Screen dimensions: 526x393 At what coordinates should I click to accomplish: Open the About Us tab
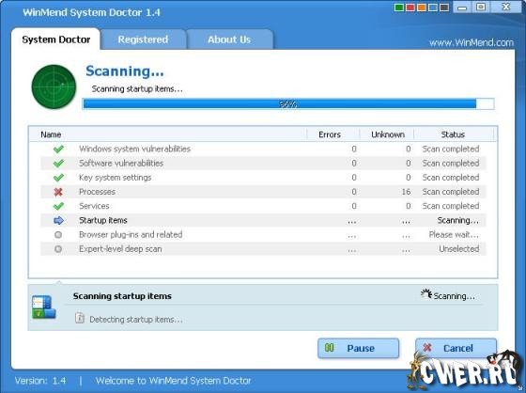(x=229, y=39)
